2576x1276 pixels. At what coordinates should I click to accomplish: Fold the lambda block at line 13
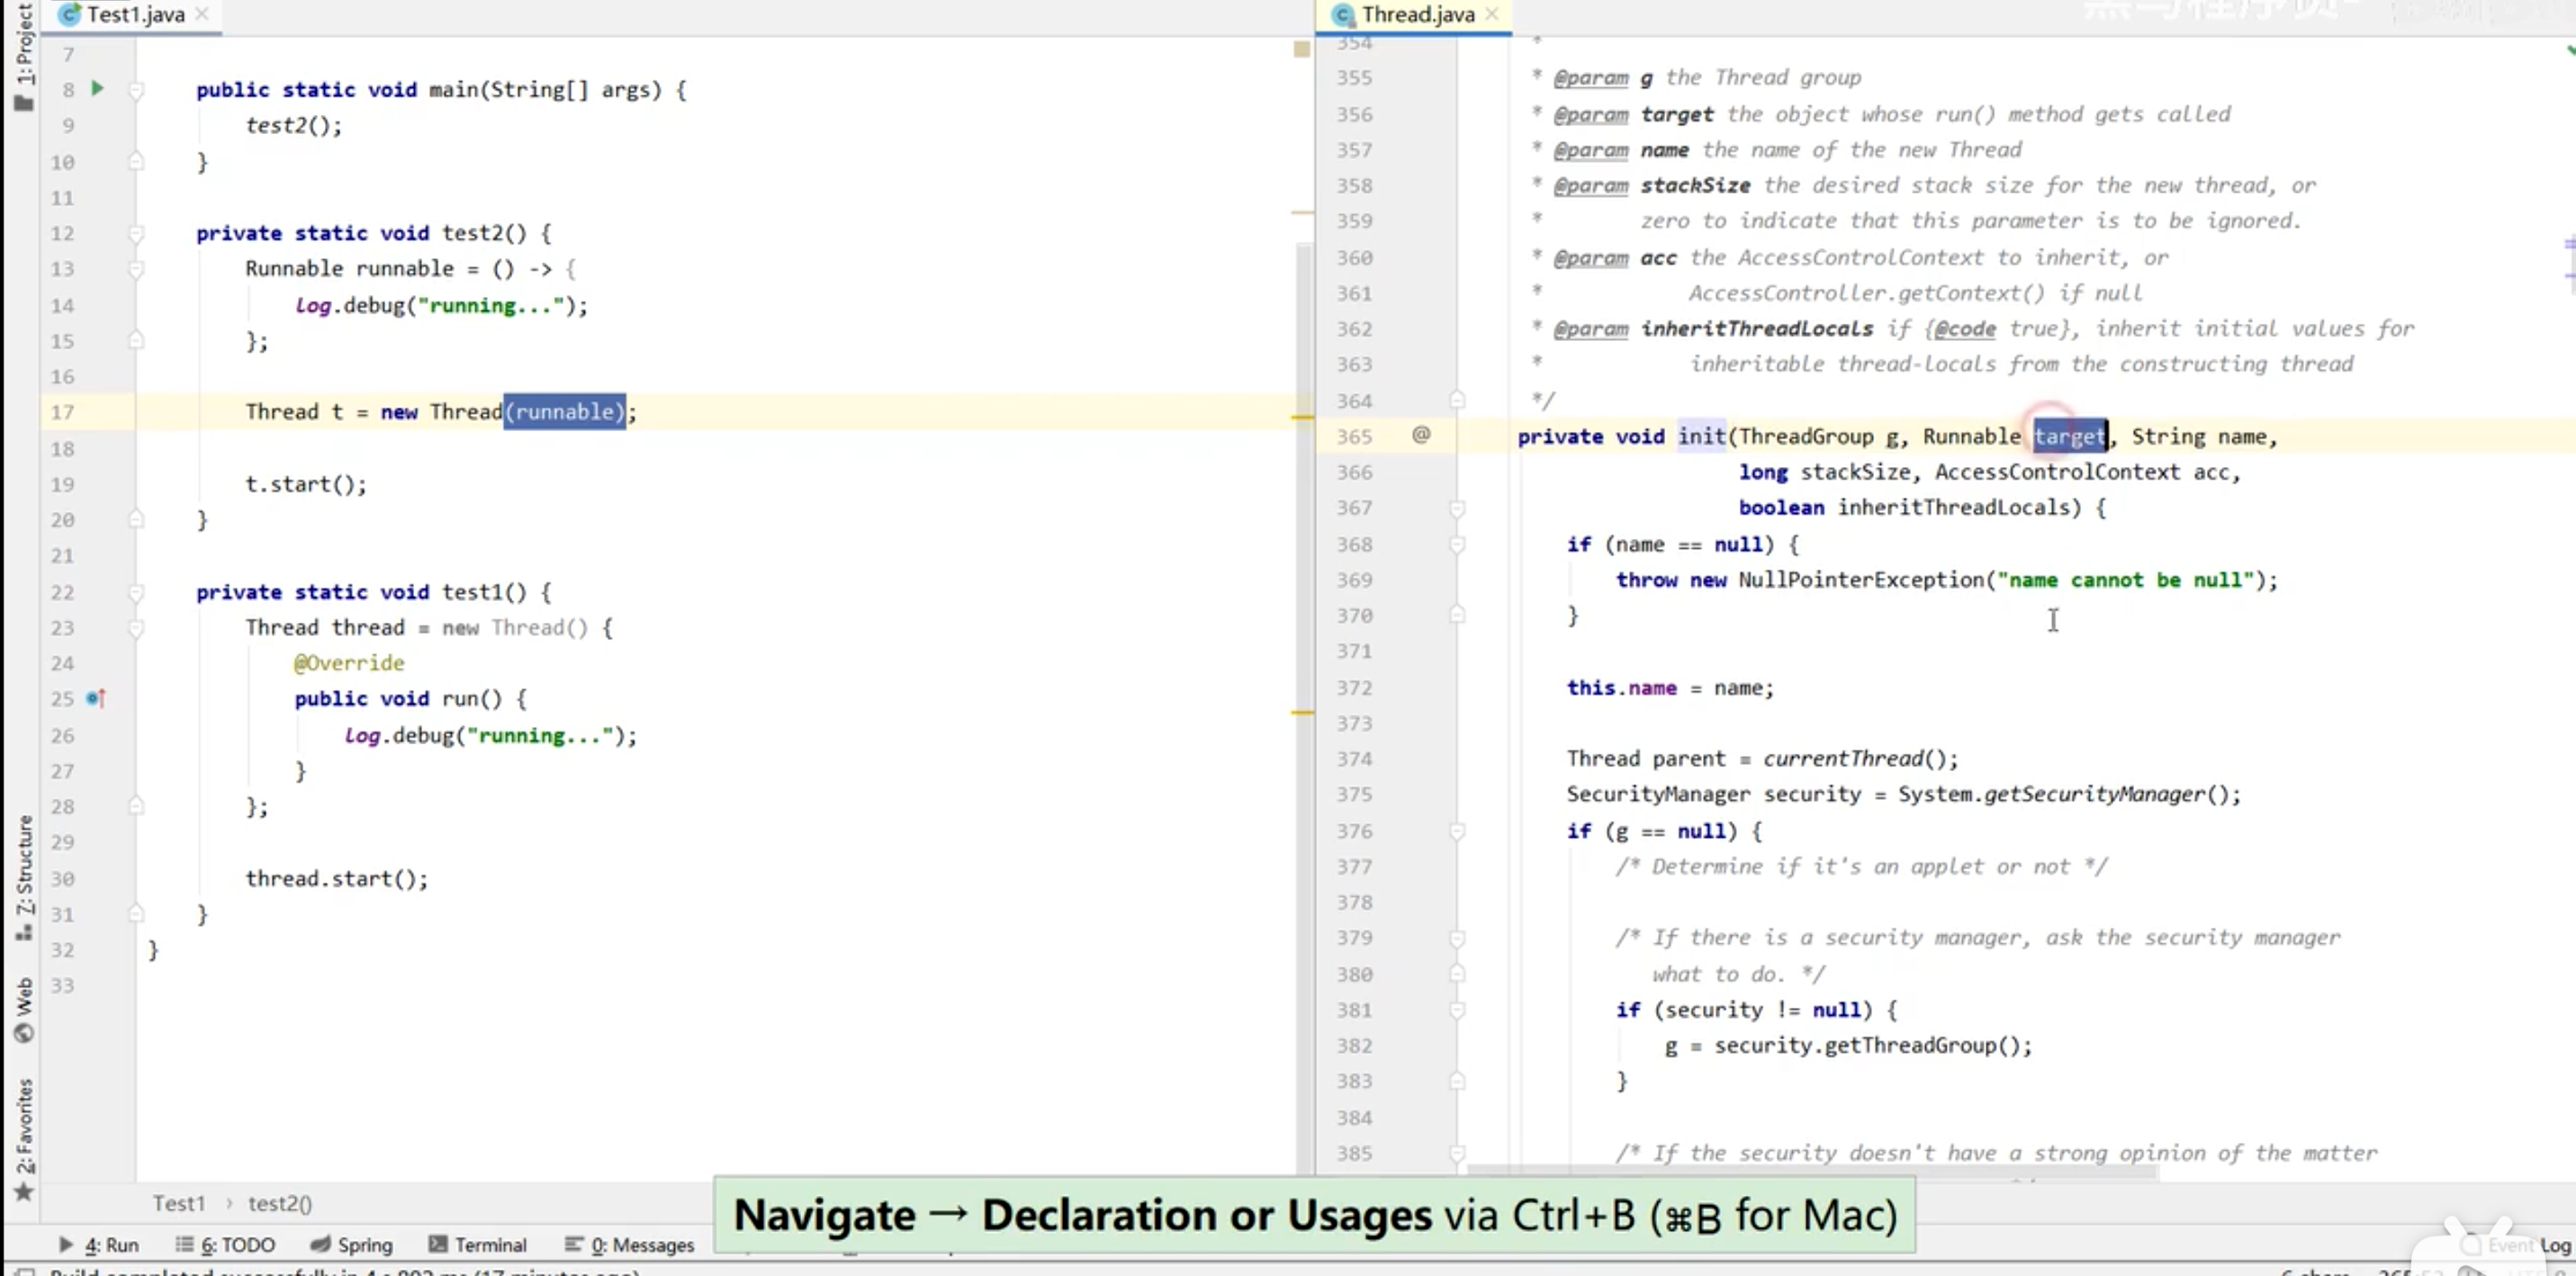136,269
